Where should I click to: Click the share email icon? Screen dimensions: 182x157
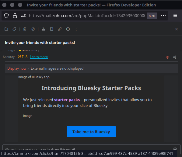point(175,57)
